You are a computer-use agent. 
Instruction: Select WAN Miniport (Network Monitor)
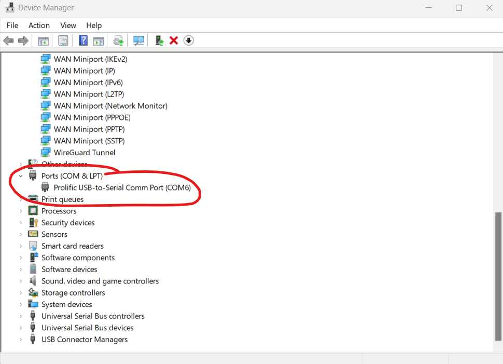[110, 106]
